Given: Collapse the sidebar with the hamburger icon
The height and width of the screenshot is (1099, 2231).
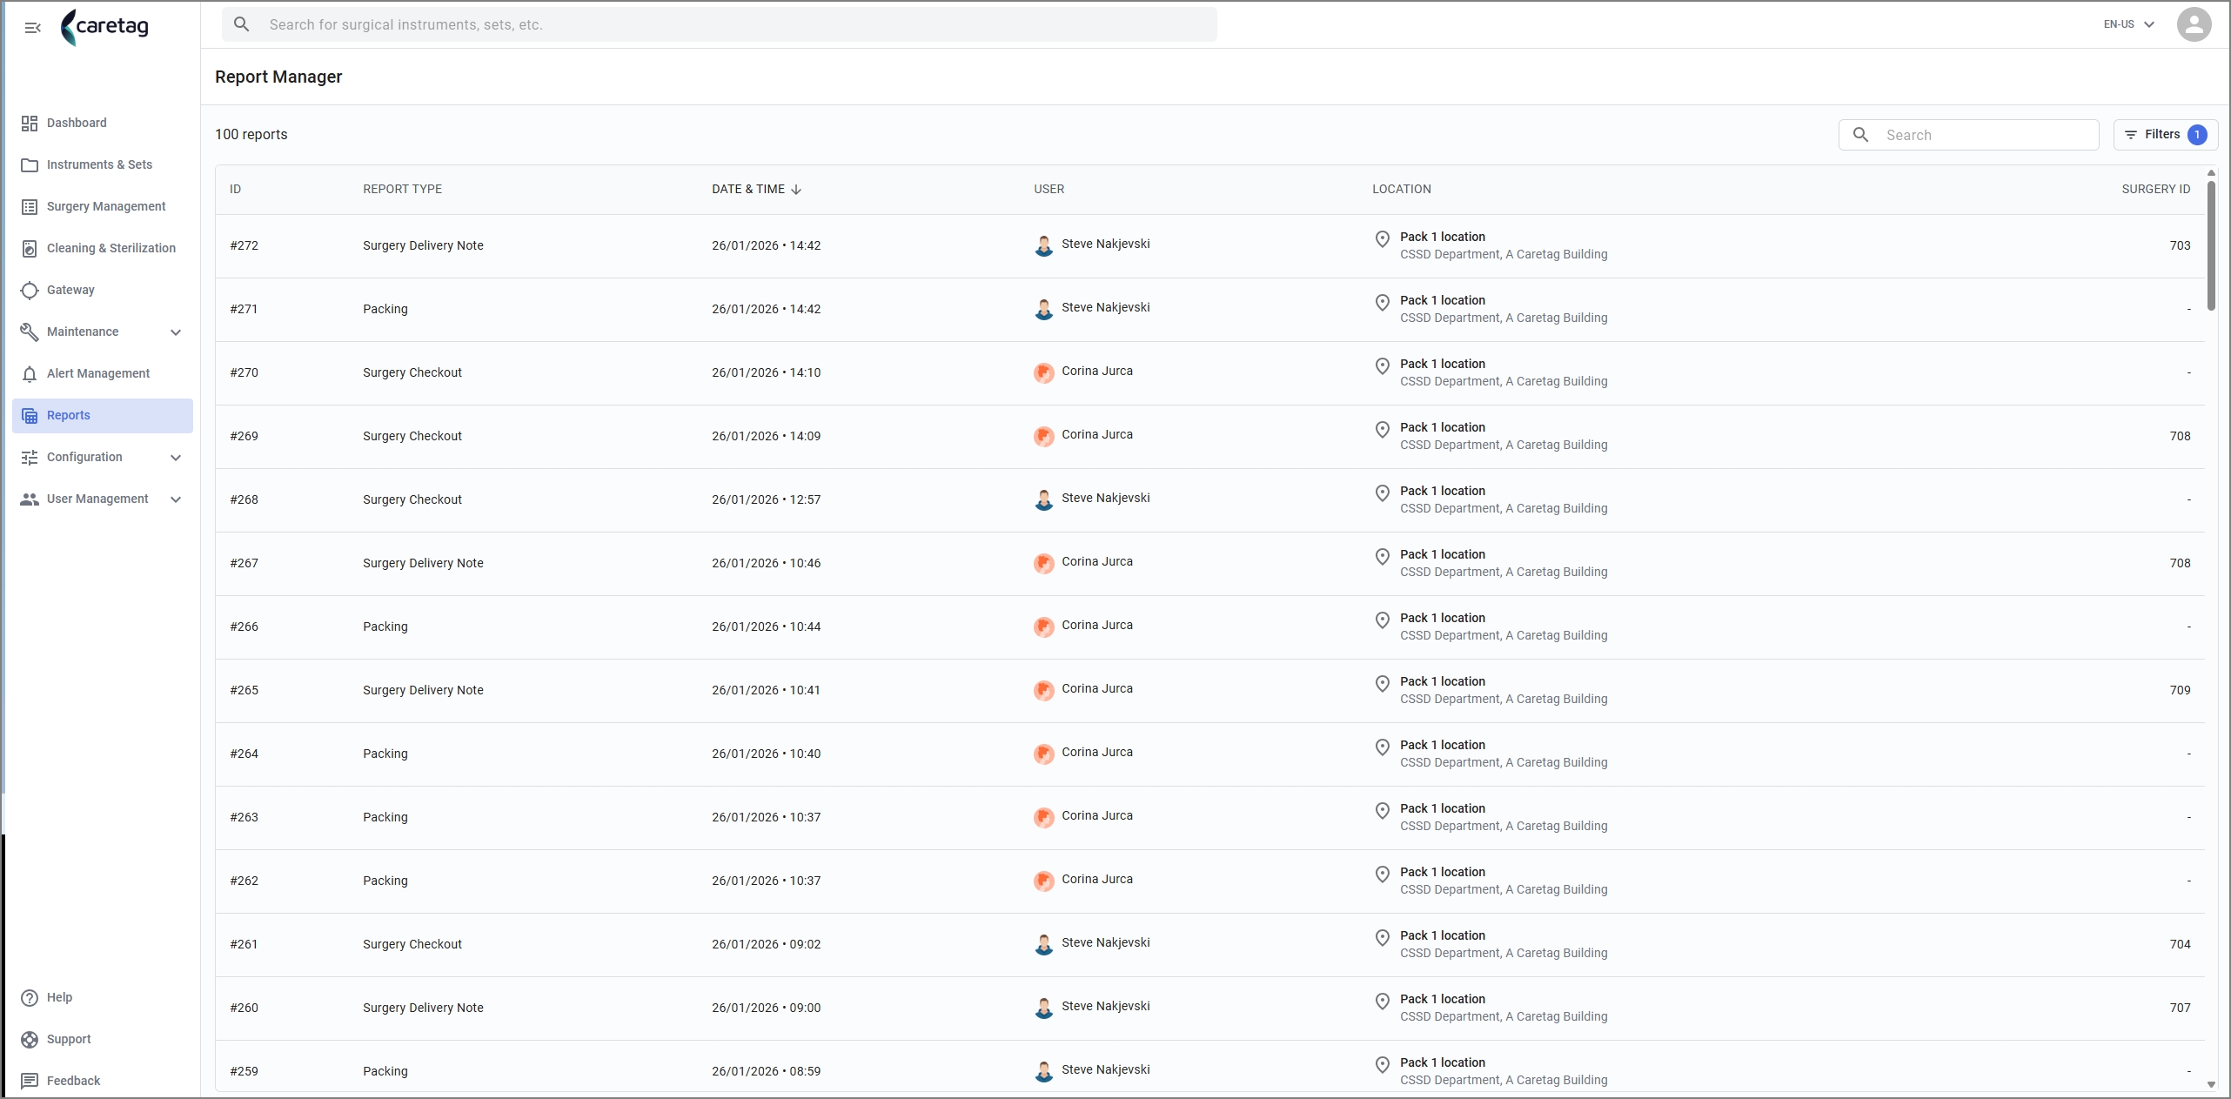Looking at the screenshot, I should point(33,28).
